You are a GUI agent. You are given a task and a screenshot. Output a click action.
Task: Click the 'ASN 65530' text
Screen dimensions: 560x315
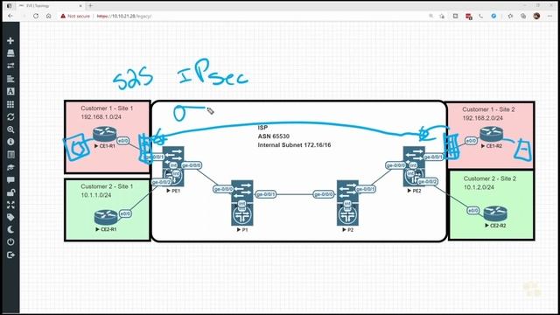[x=274, y=136]
